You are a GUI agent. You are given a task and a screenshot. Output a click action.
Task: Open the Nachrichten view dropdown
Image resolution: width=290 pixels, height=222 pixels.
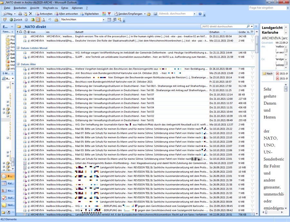103,20
